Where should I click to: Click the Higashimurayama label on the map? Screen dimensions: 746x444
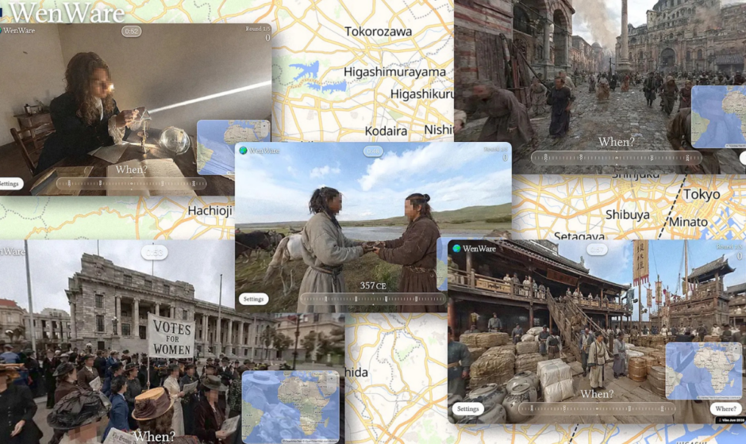(395, 72)
